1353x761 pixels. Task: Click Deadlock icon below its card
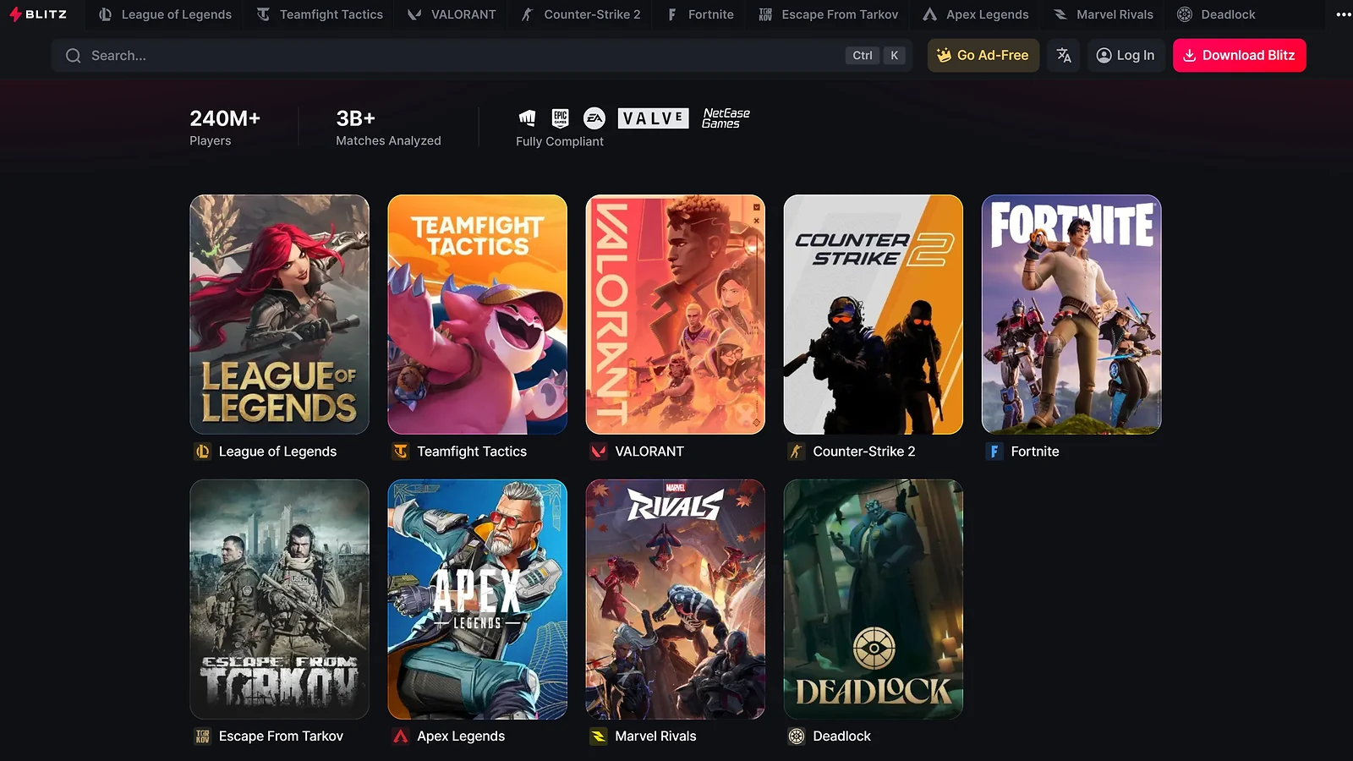click(x=797, y=736)
